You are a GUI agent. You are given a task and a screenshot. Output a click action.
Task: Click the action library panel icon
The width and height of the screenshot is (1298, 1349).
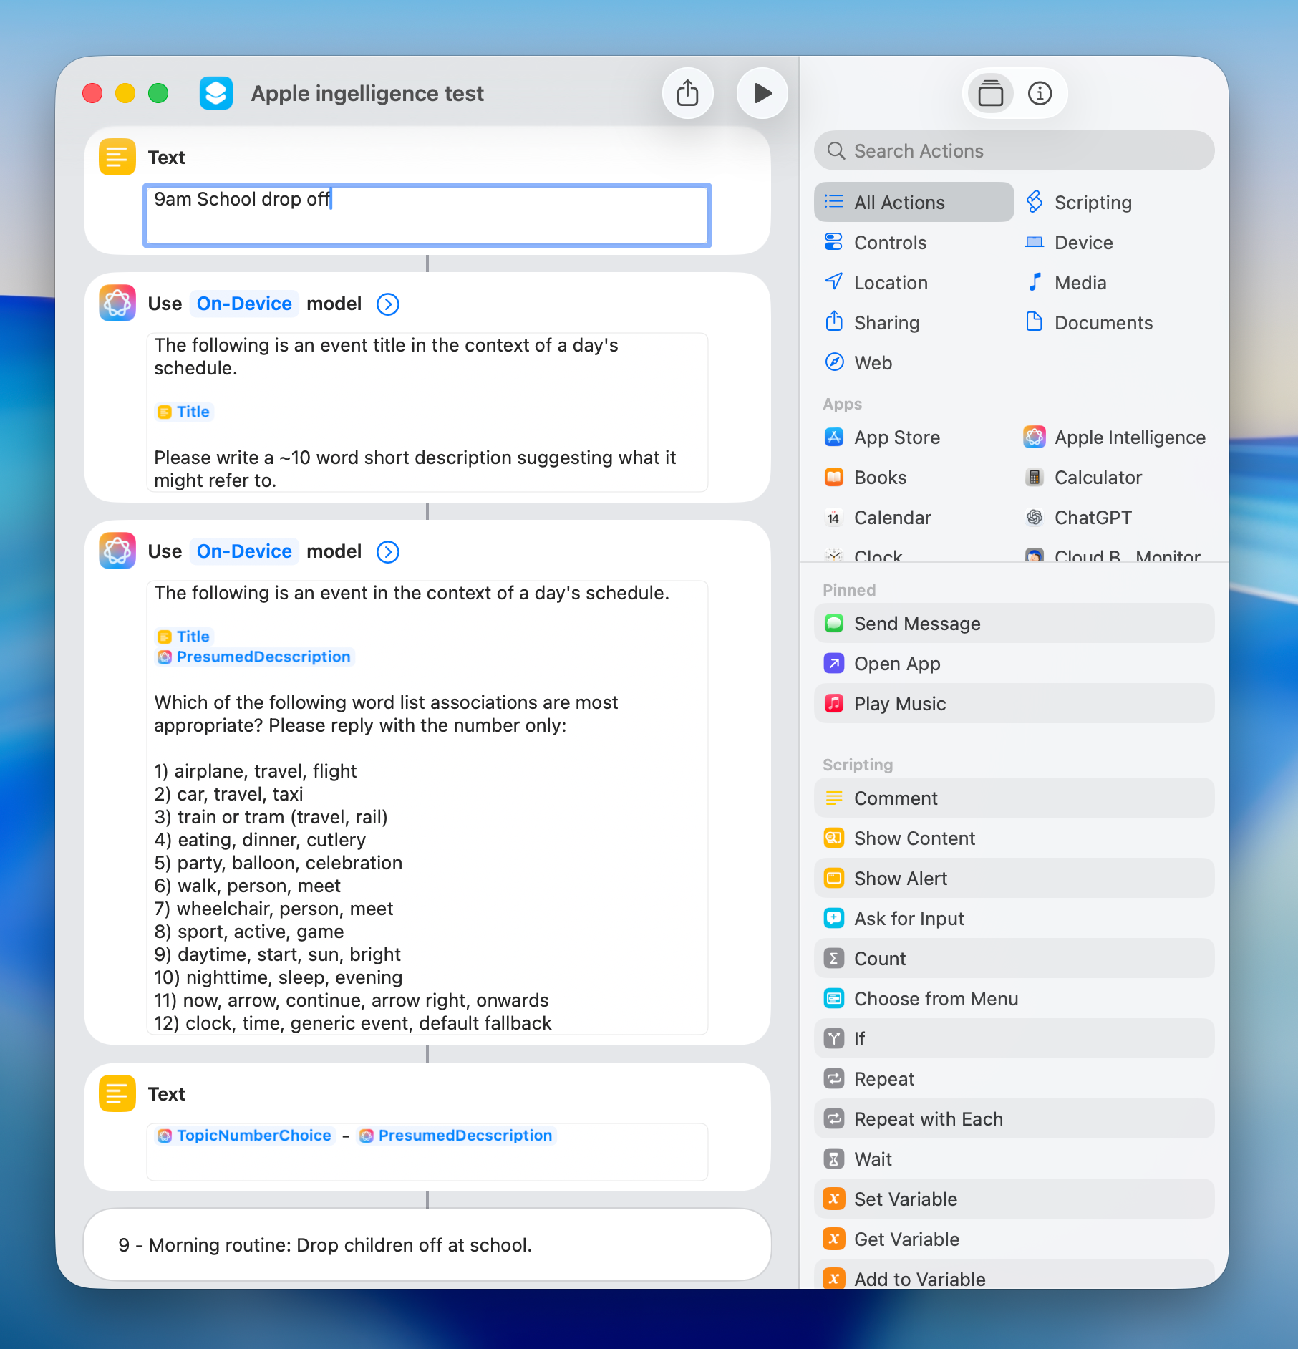(989, 92)
